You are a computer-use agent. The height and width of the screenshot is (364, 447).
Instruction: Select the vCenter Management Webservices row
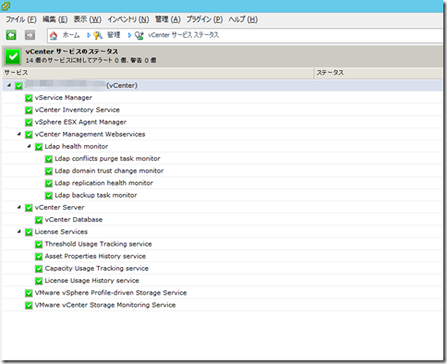tap(223, 134)
